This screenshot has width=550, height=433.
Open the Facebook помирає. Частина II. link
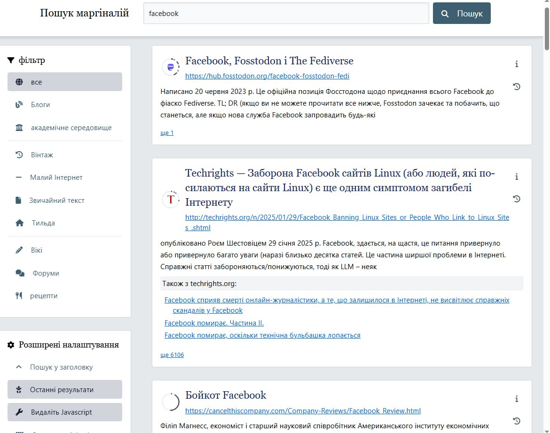coord(214,323)
